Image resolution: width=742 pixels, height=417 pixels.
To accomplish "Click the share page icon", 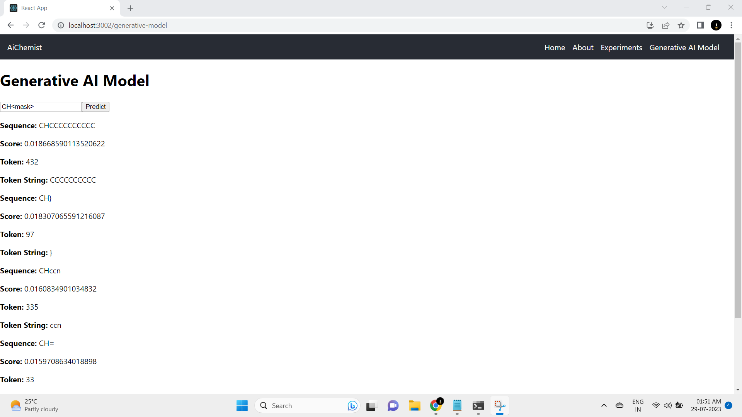I will (x=665, y=25).
